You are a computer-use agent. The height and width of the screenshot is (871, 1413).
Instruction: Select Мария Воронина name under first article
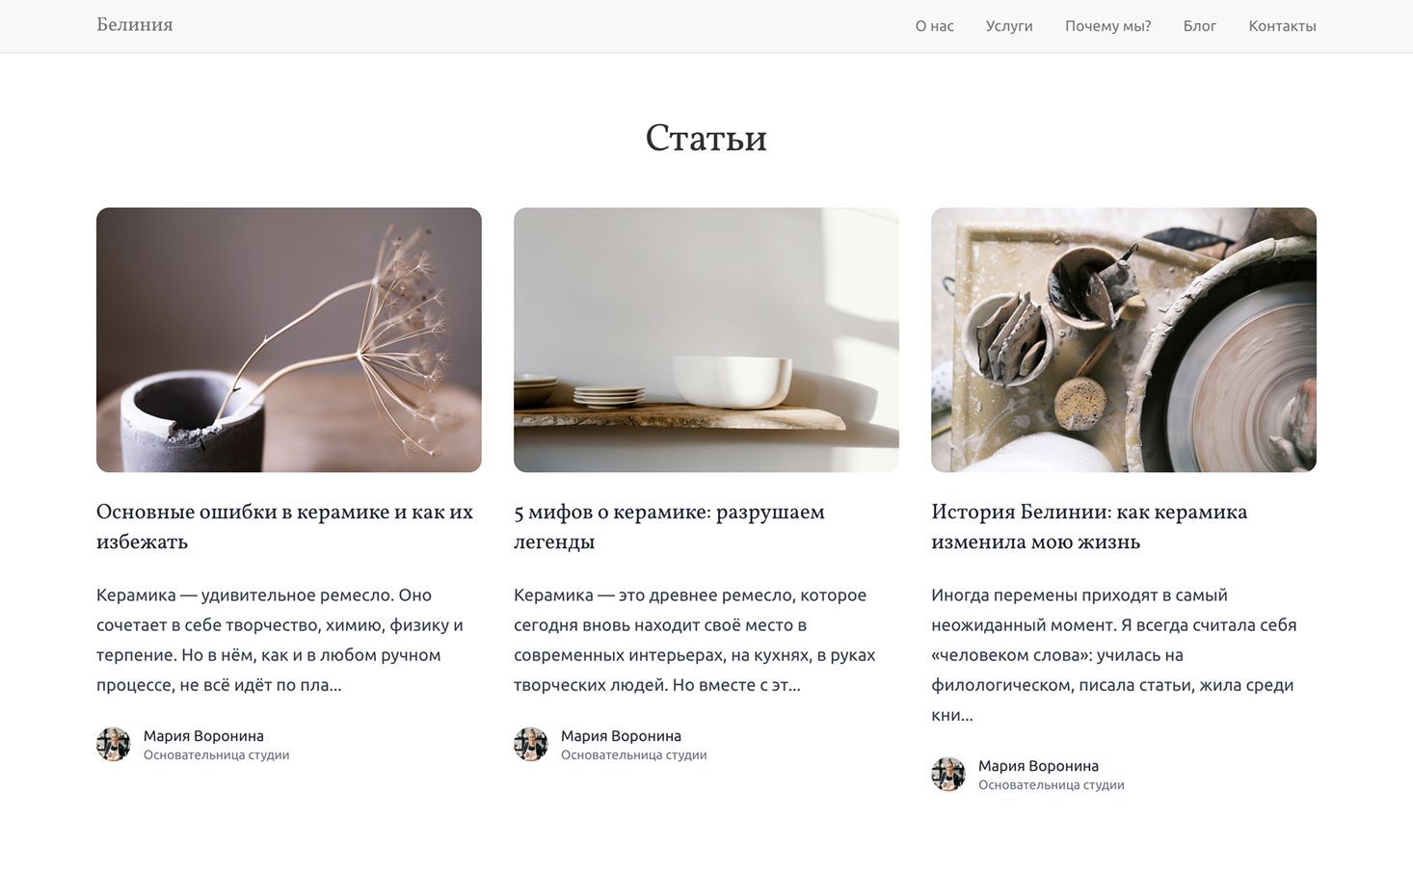point(203,736)
